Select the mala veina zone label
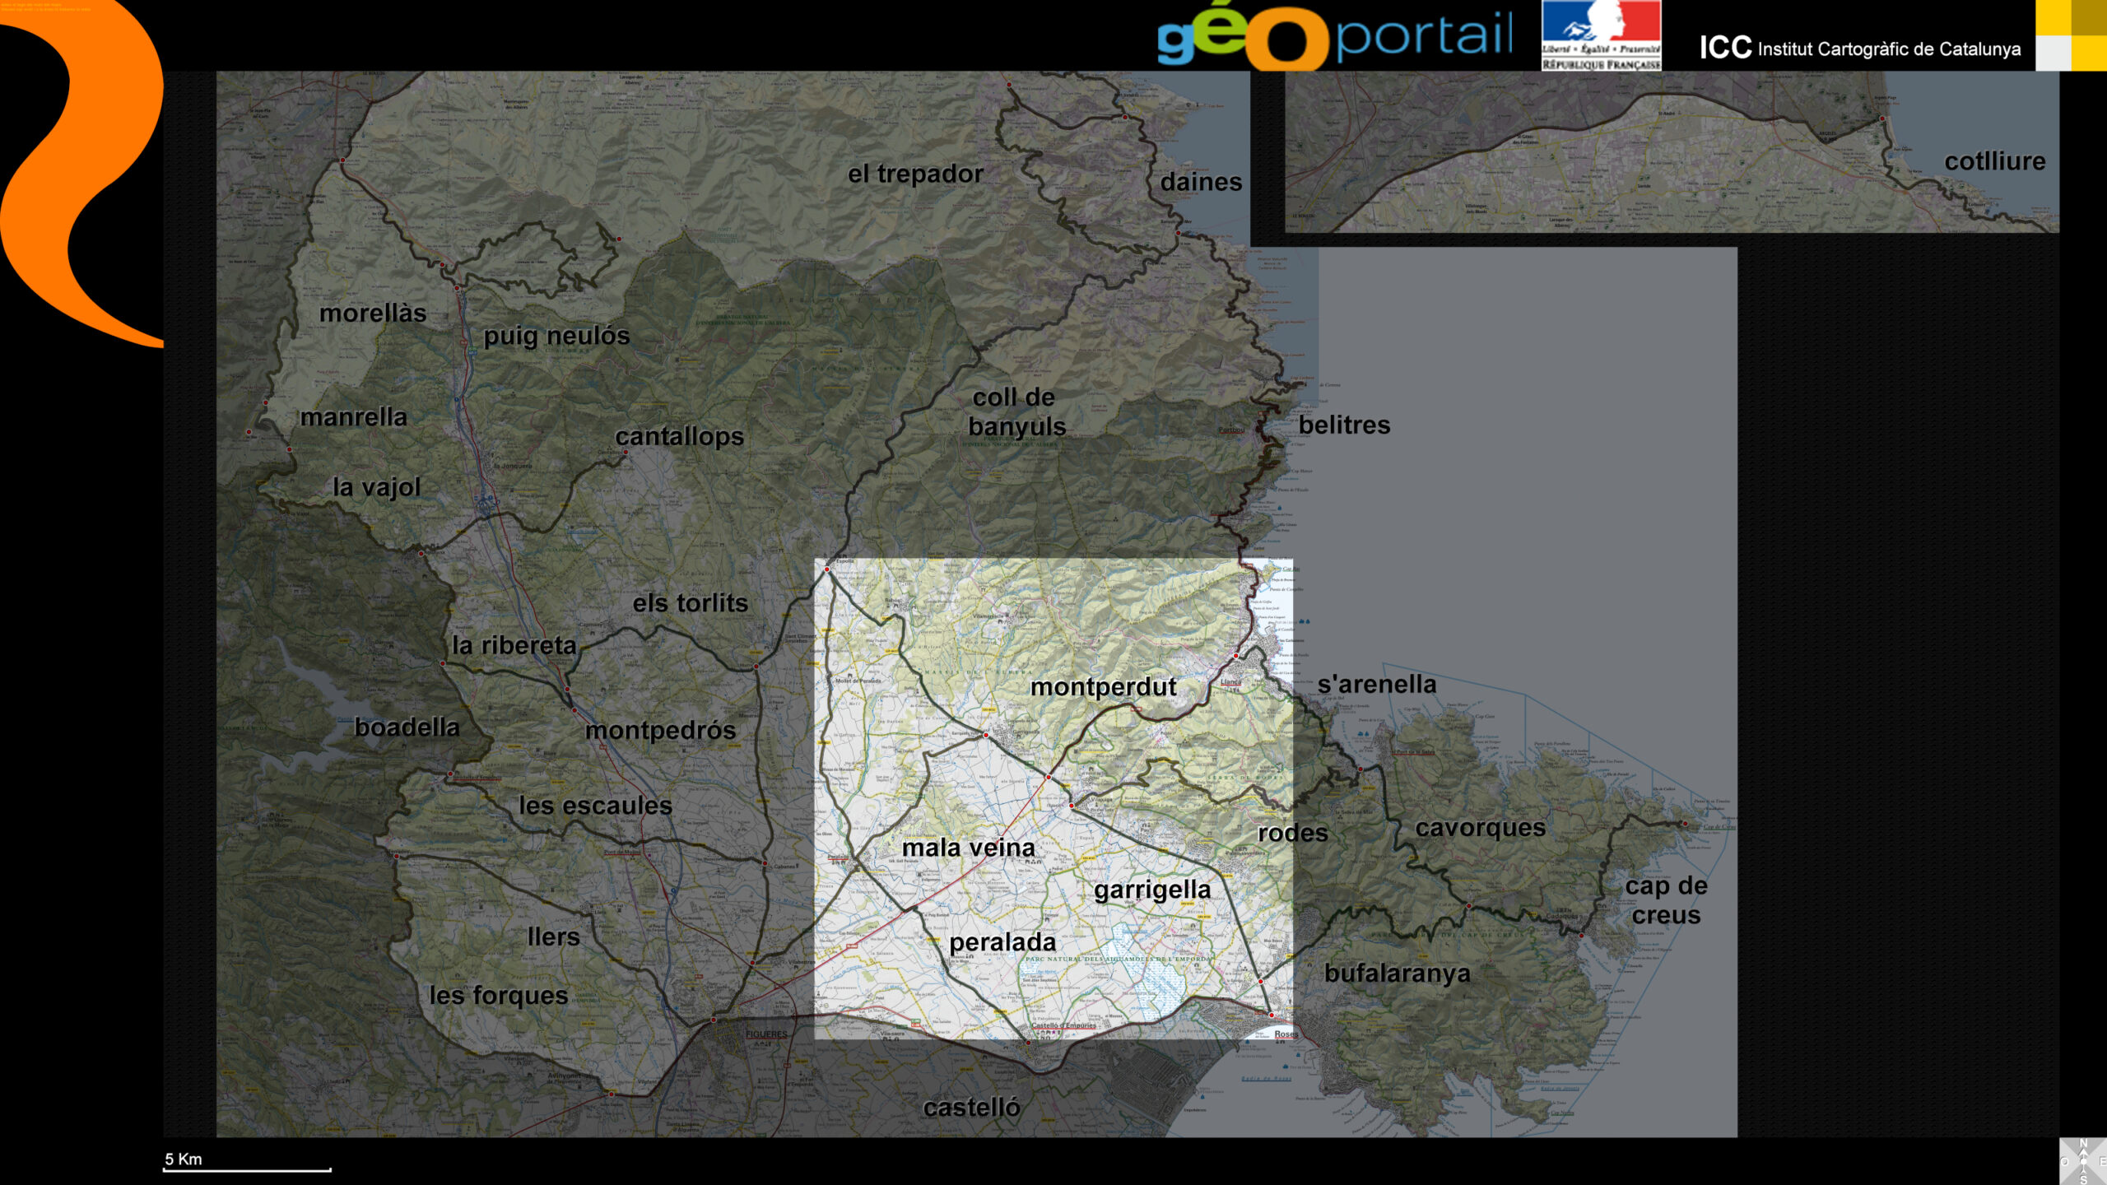Screen dimensions: 2107x1185 point(968,848)
